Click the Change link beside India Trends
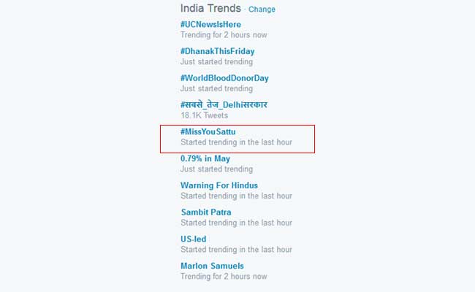The width and height of the screenshot is (475, 292). (x=262, y=9)
